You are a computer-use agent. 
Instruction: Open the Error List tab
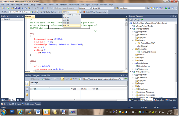7,104
